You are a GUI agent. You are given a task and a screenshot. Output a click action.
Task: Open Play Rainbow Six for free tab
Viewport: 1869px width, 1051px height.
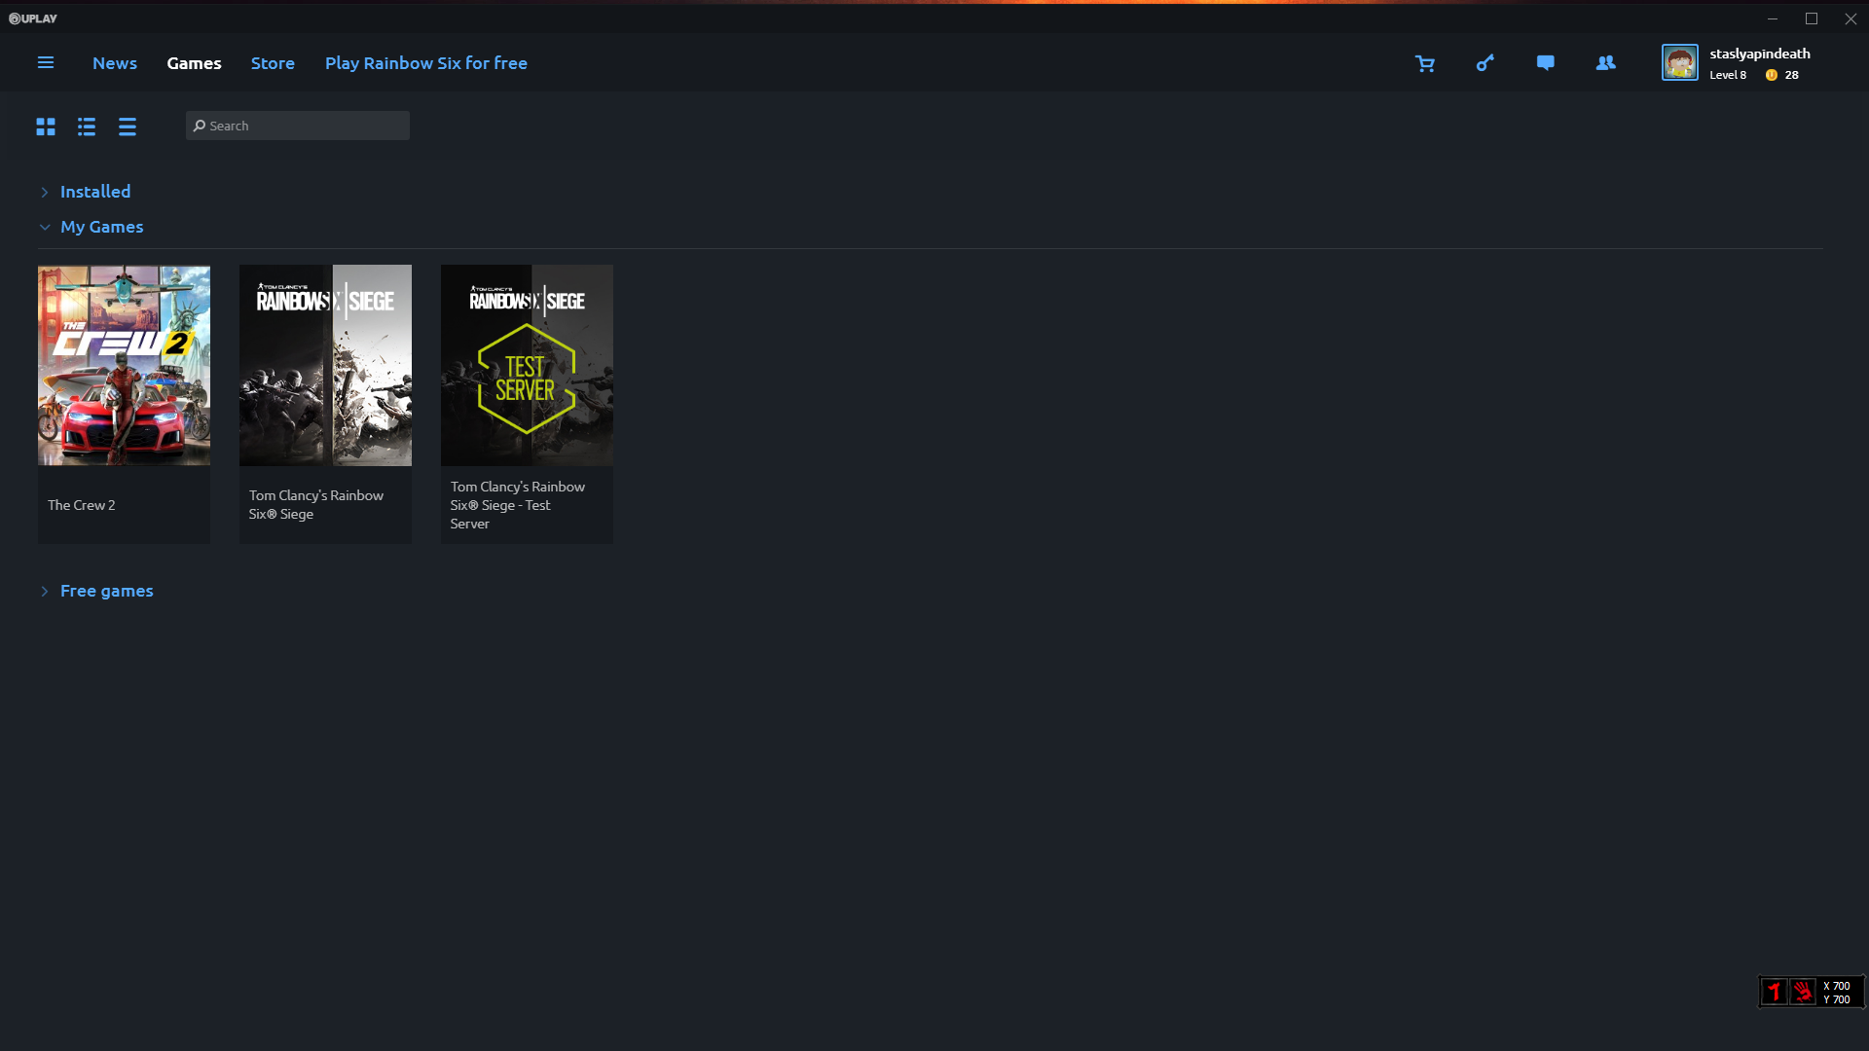(x=426, y=63)
